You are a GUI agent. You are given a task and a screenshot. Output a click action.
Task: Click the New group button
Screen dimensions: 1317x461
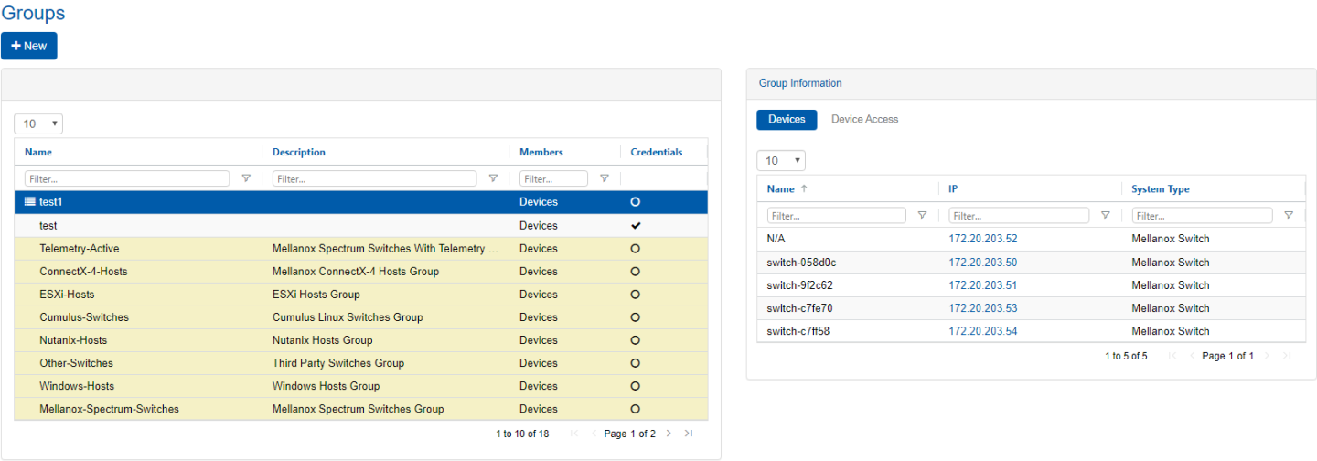[x=29, y=46]
